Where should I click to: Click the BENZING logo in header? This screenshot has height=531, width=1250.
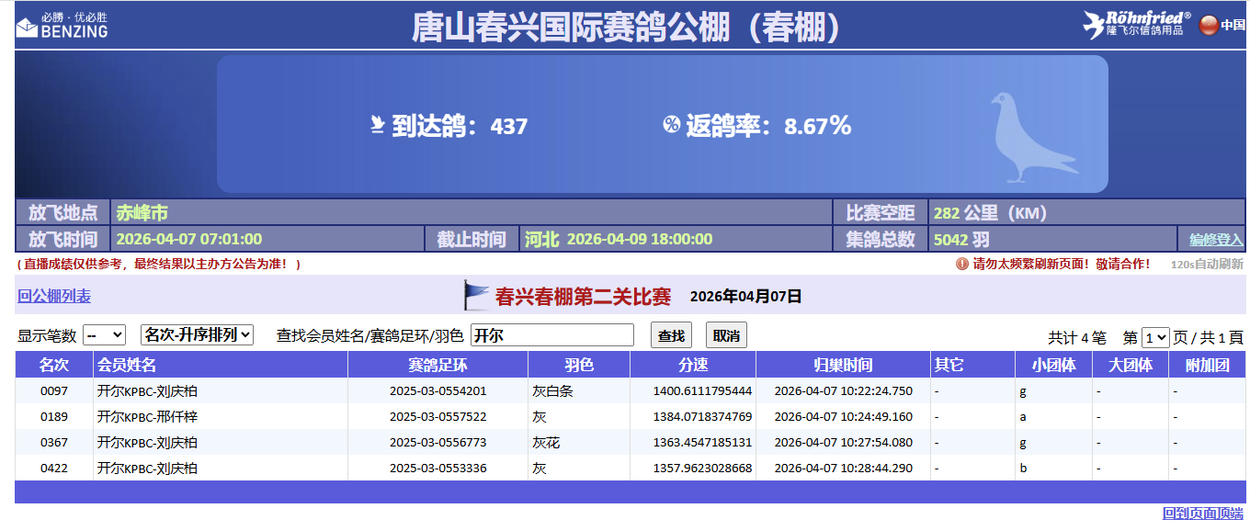[62, 25]
